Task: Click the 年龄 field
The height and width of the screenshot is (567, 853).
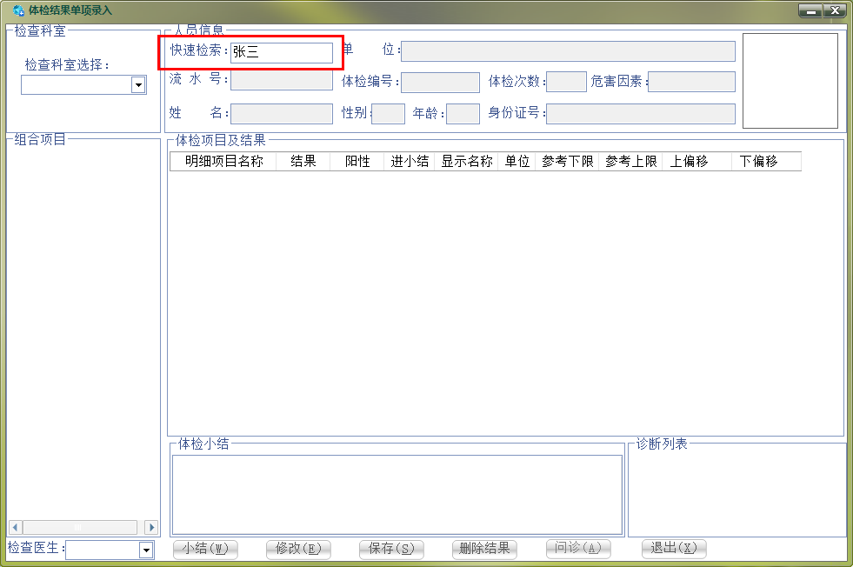Action: 463,114
